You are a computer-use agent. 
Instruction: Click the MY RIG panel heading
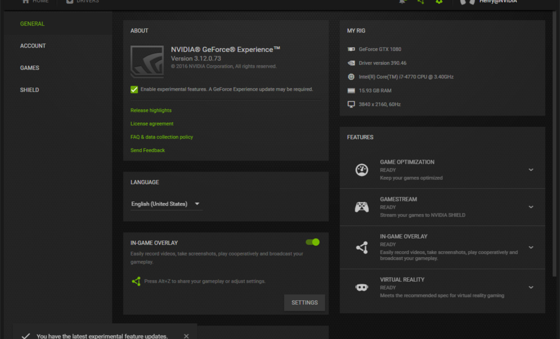356,31
